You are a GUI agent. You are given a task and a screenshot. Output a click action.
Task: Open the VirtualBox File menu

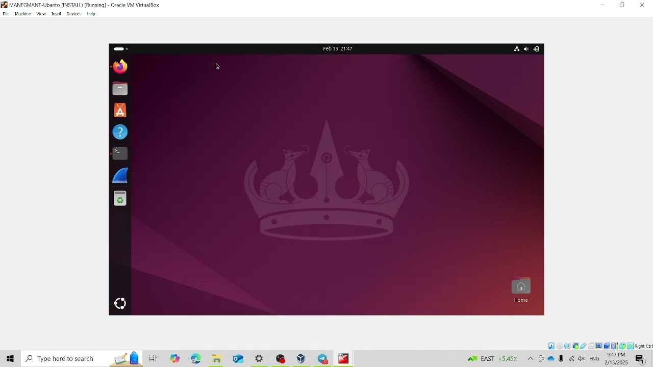(x=6, y=14)
